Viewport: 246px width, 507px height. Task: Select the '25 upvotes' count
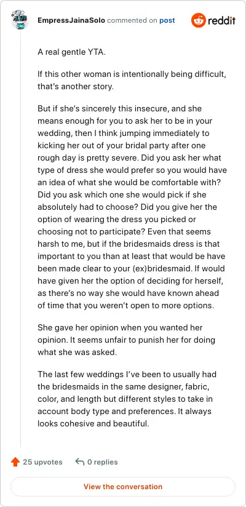click(x=42, y=462)
